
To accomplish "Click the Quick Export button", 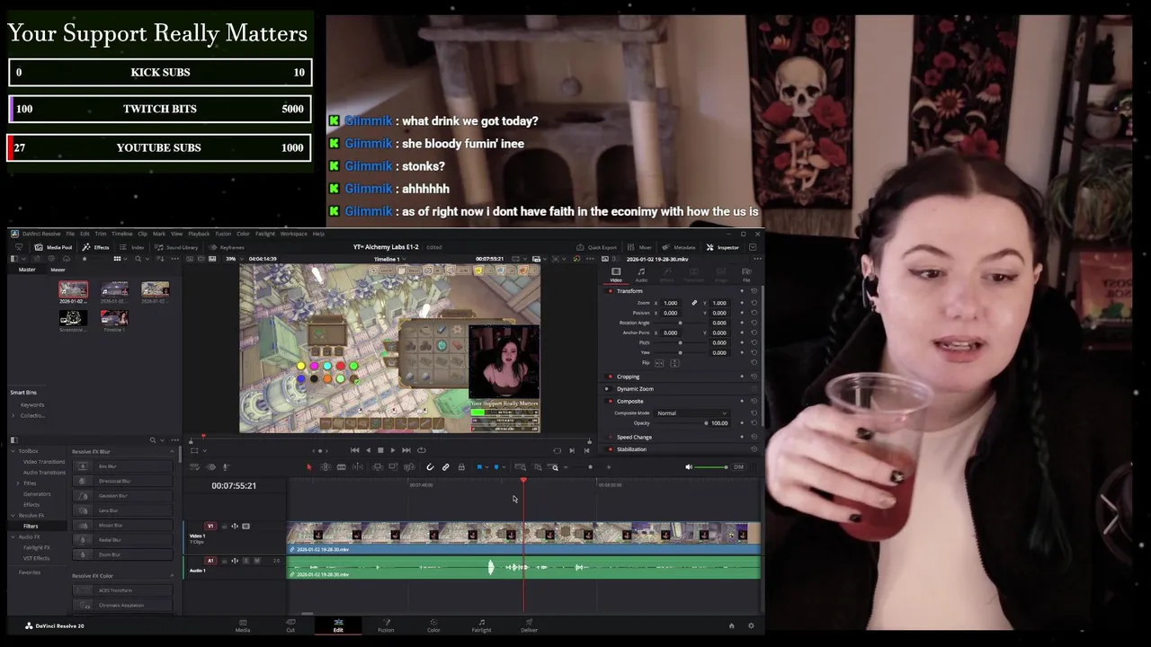I will click(597, 247).
